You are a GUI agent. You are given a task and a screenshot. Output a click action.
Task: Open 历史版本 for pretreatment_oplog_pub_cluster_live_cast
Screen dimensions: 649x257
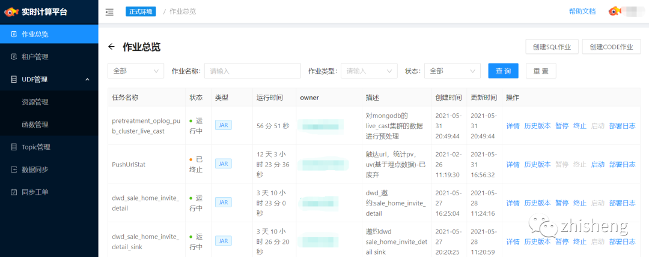(x=537, y=126)
